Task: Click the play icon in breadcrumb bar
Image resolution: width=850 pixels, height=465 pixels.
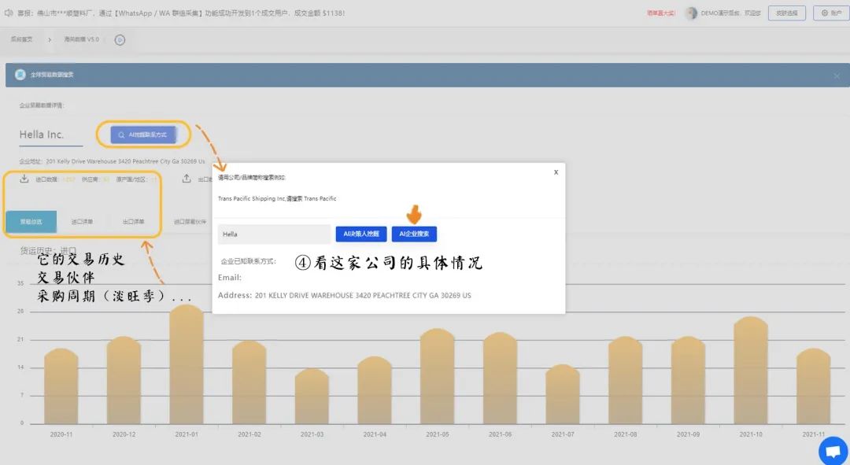Action: [x=120, y=39]
